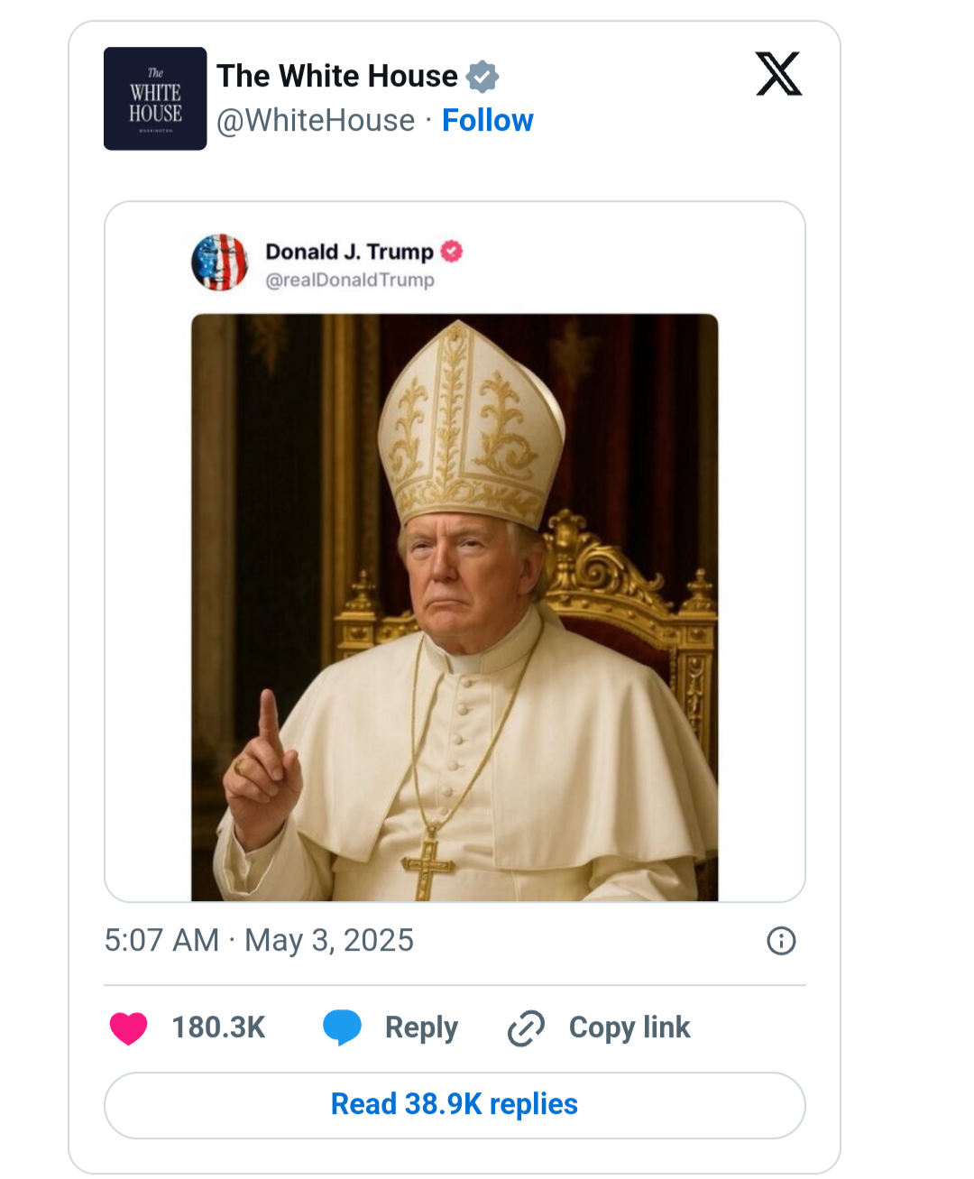This screenshot has height=1179, width=974.
Task: Follow the White House account
Action: tap(487, 120)
